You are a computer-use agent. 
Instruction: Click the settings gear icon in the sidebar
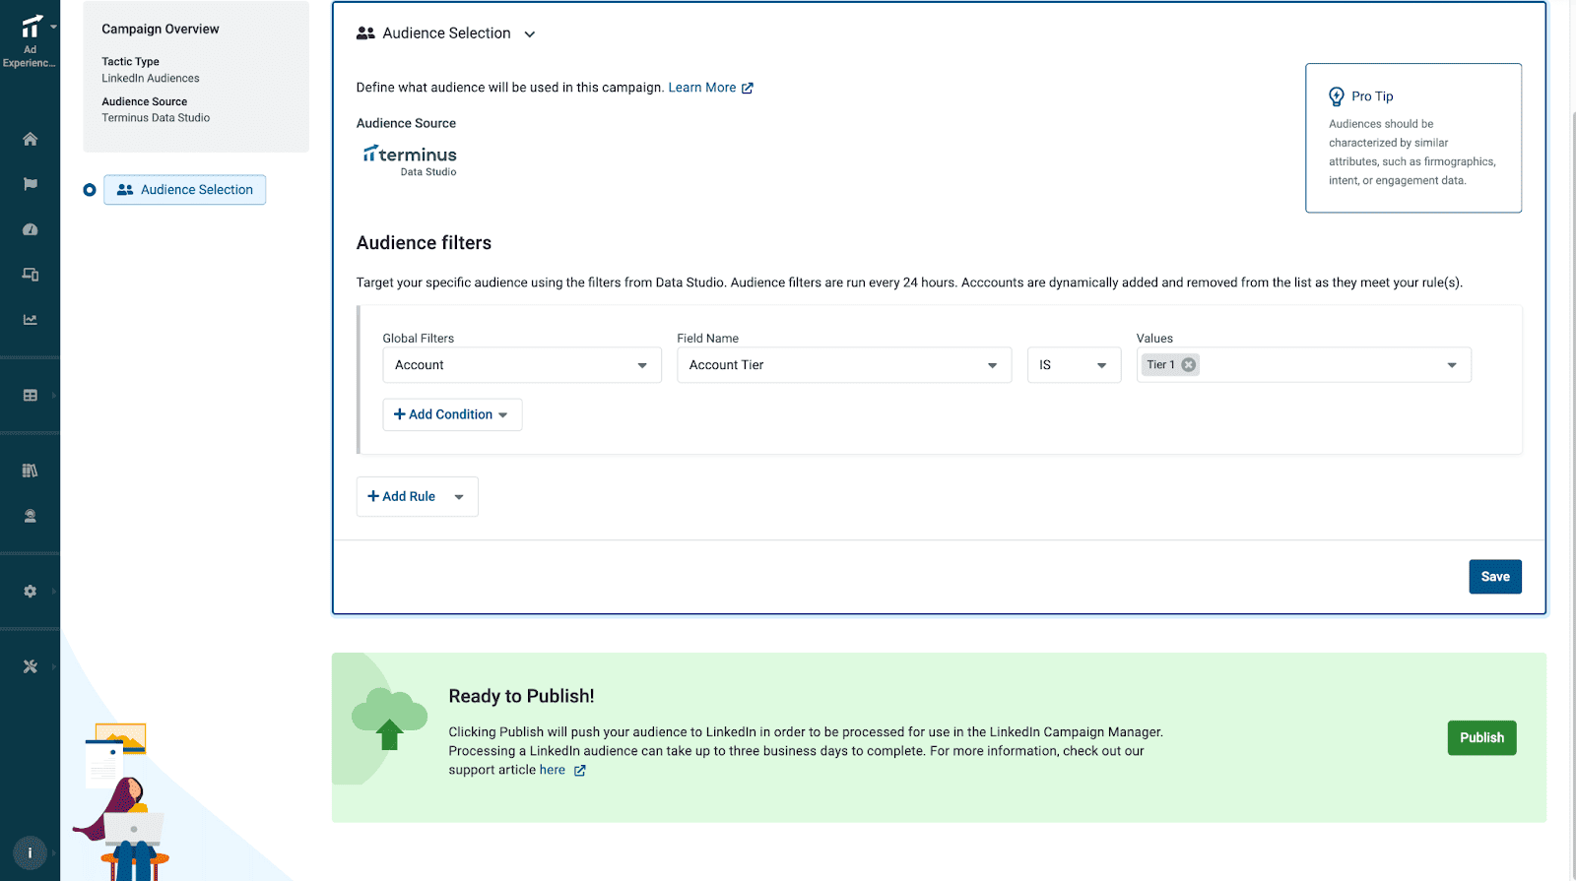(30, 592)
